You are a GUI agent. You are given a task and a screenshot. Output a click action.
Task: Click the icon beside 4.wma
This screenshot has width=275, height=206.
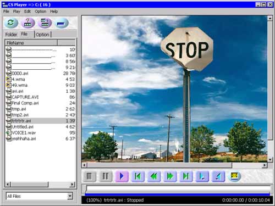pos(9,79)
